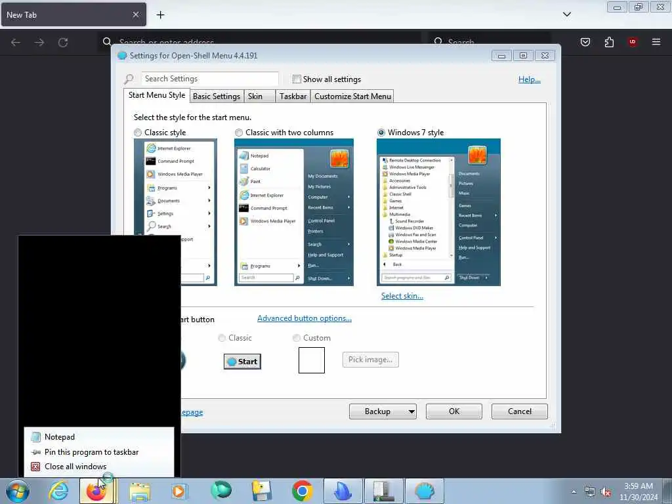Click the Open-Shell seashell taskbar icon
This screenshot has height=504, width=672.
(425, 491)
